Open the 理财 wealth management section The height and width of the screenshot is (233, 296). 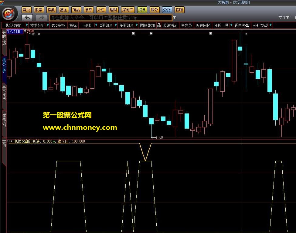[114, 10]
